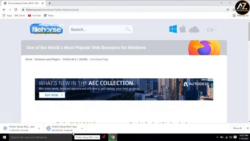Viewport: 250px width, 141px height.
Task: Click the page vertical scrollbar
Action: point(249,31)
